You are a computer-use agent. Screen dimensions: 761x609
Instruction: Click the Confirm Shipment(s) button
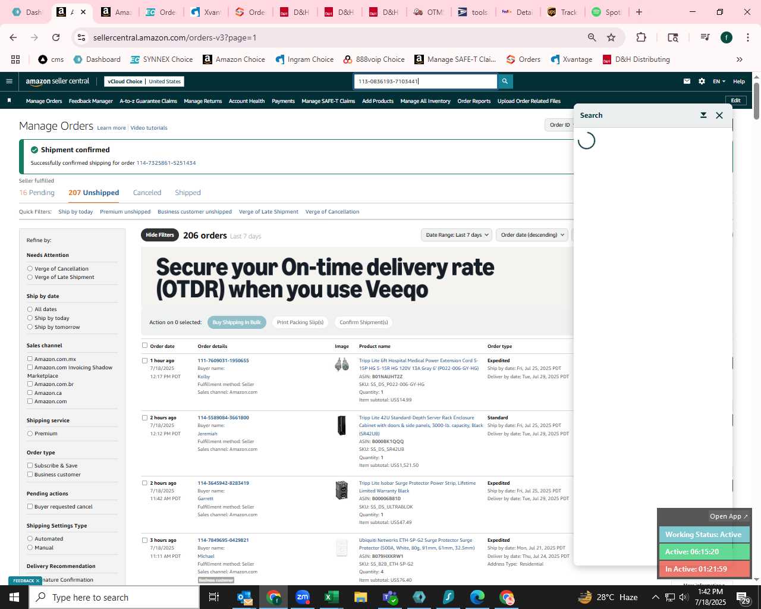pos(364,322)
